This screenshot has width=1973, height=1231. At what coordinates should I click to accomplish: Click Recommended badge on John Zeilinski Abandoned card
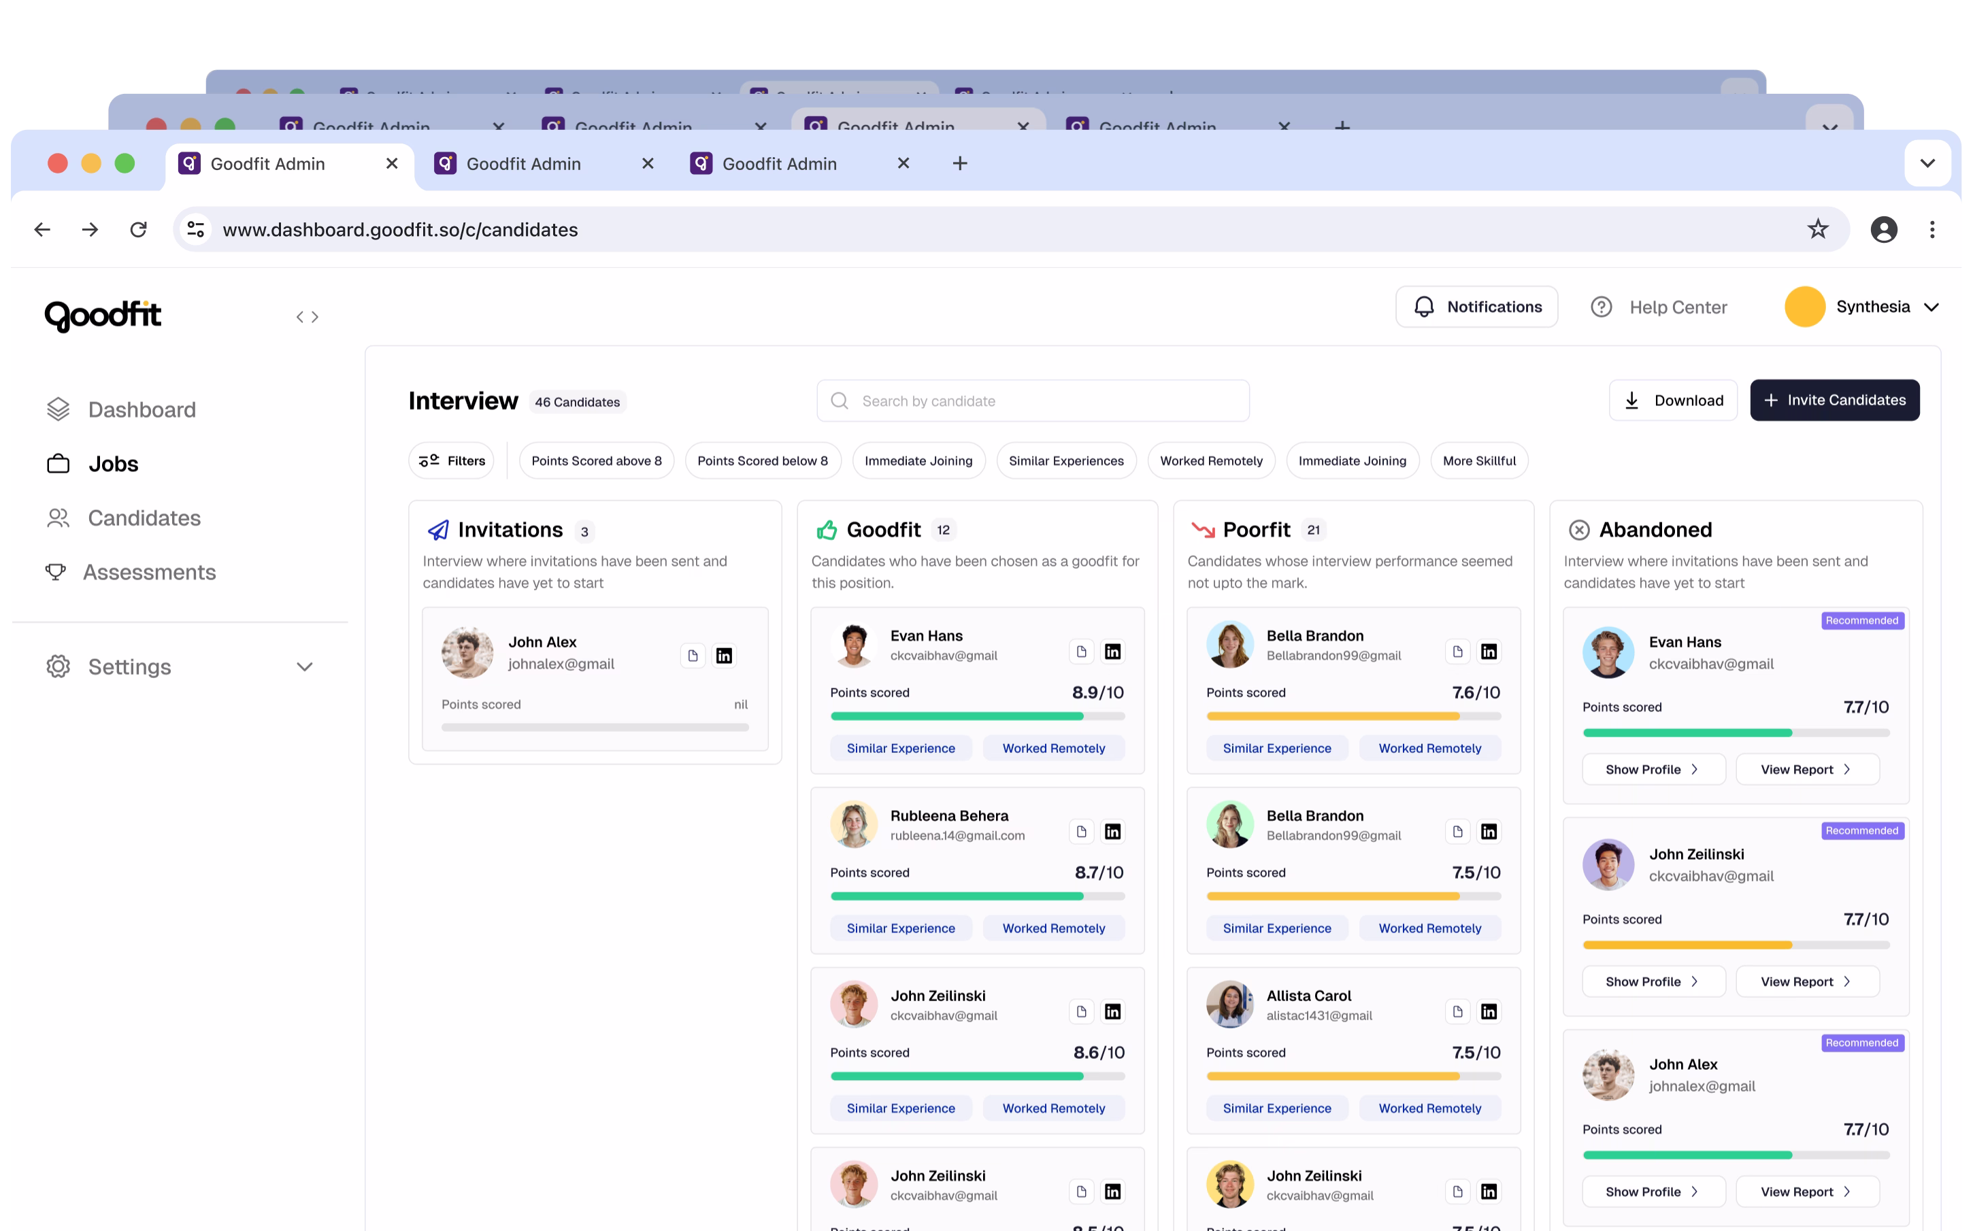[1861, 830]
